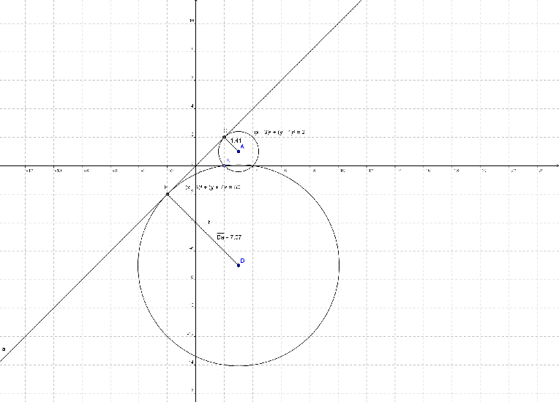Select tangent point F on the large circle
559x402 pixels.
(x=168, y=194)
